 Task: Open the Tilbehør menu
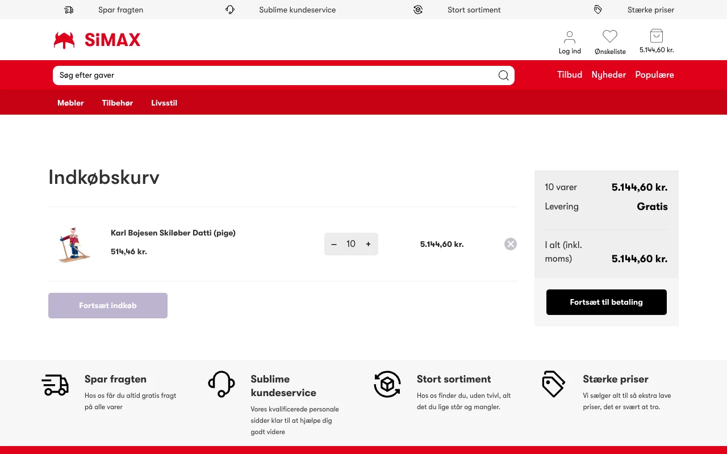118,103
